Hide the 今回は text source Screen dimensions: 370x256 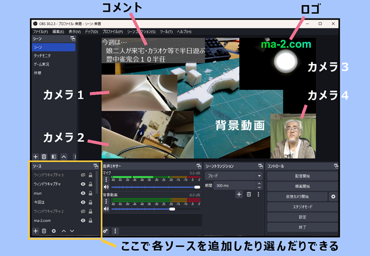pyautogui.click(x=83, y=202)
